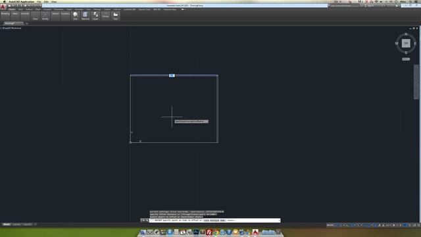Switch to the Visualize ribbon tab
Image resolution: width=421 pixels, height=237 pixels.
[x=47, y=9]
